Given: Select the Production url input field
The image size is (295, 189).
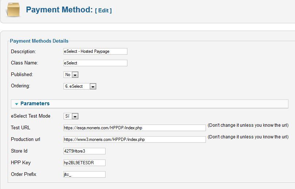Looking at the screenshot, I should 134,139.
